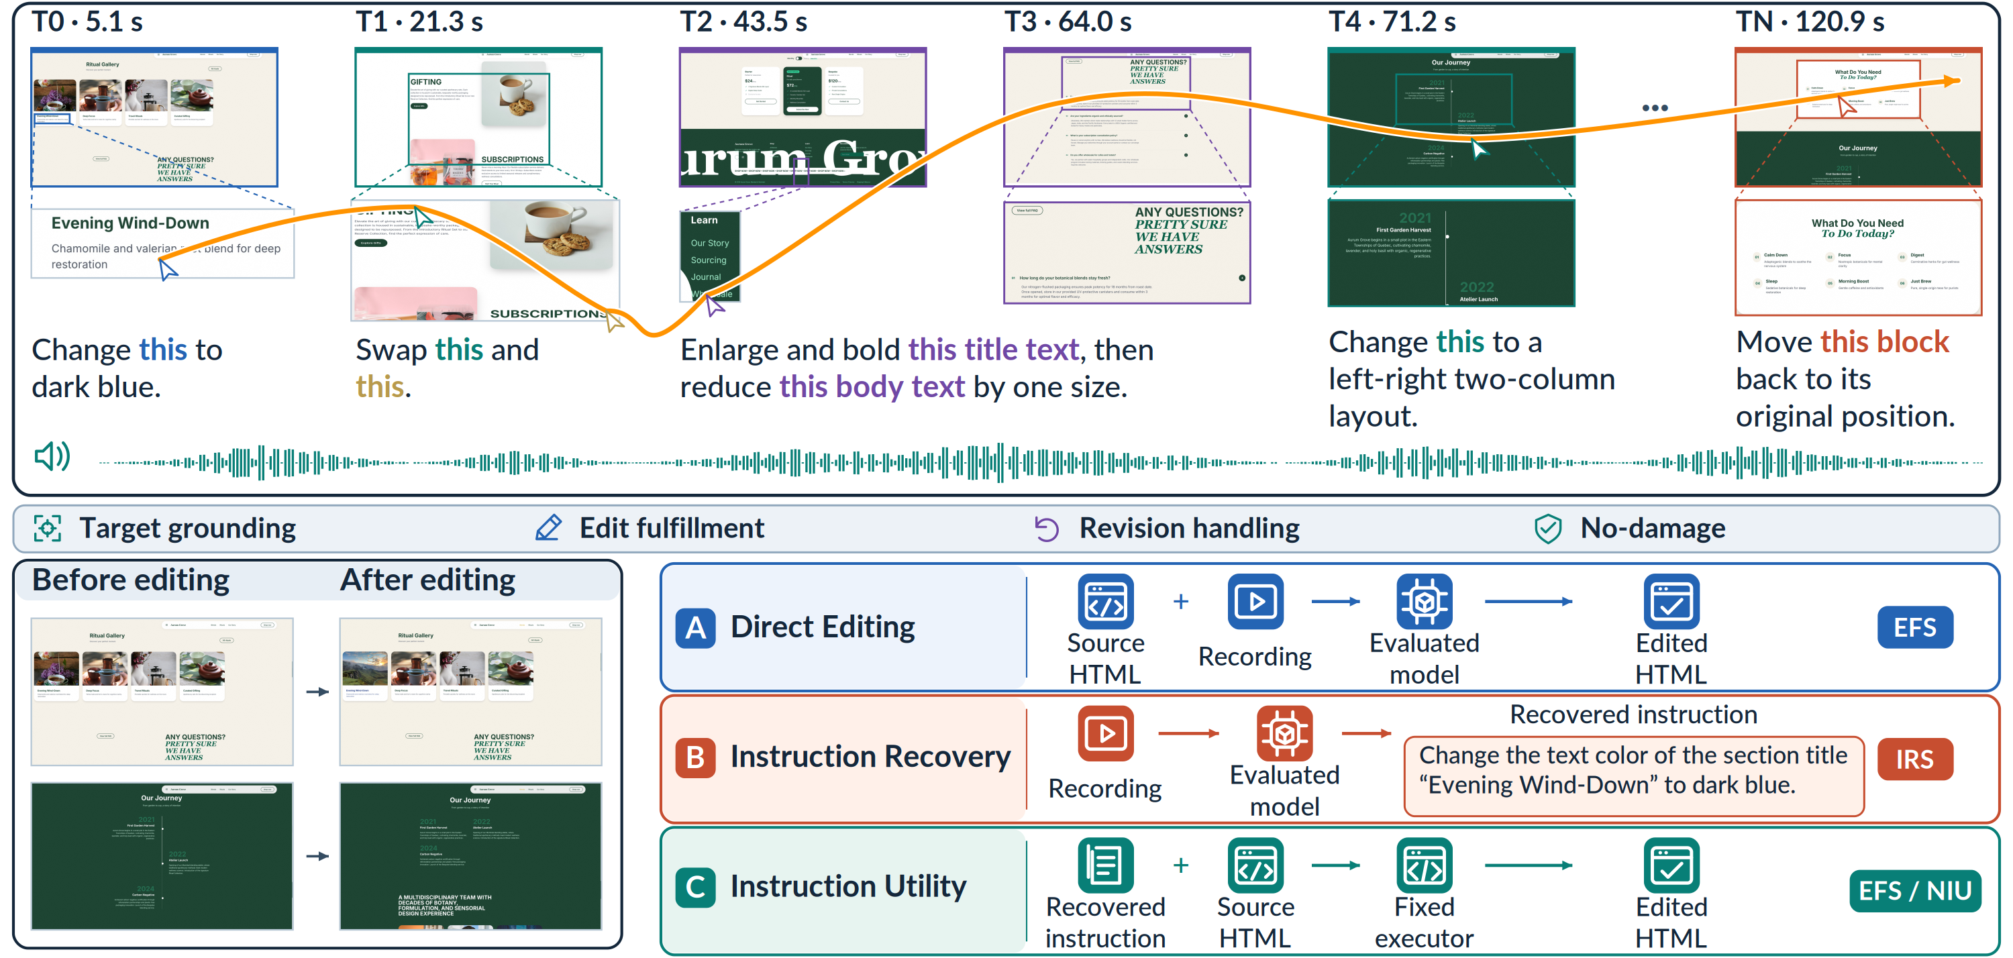The image size is (2013, 958).
Task: Click the 'T0 · 5.1 s' timestamp label
Action: pyautogui.click(x=87, y=21)
